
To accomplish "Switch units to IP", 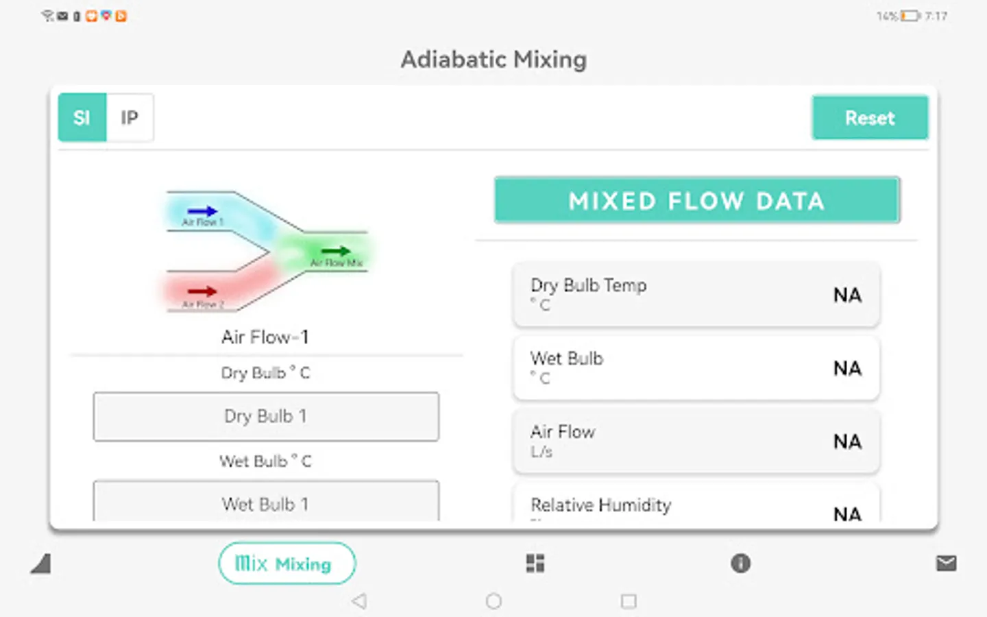I will (130, 118).
